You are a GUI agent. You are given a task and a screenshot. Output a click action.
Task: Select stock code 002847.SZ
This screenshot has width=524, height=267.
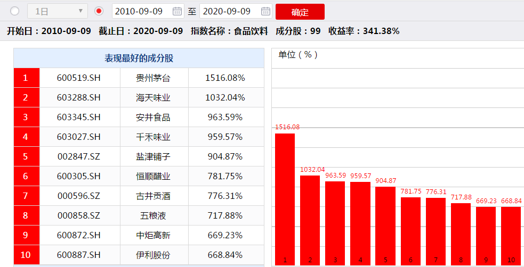78,156
